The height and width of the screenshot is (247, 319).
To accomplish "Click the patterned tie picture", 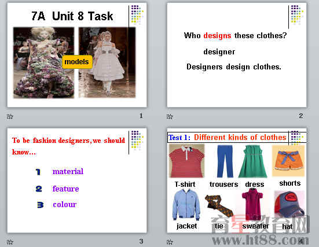I will (219, 207).
